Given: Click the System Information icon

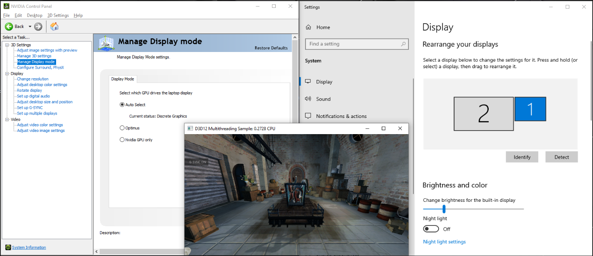Looking at the screenshot, I should [x=7, y=247].
